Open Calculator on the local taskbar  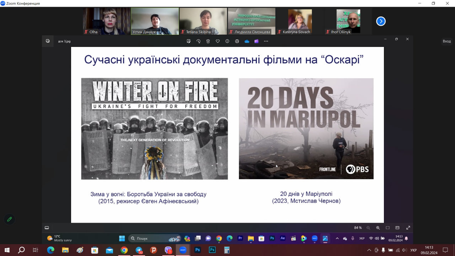[x=227, y=250]
